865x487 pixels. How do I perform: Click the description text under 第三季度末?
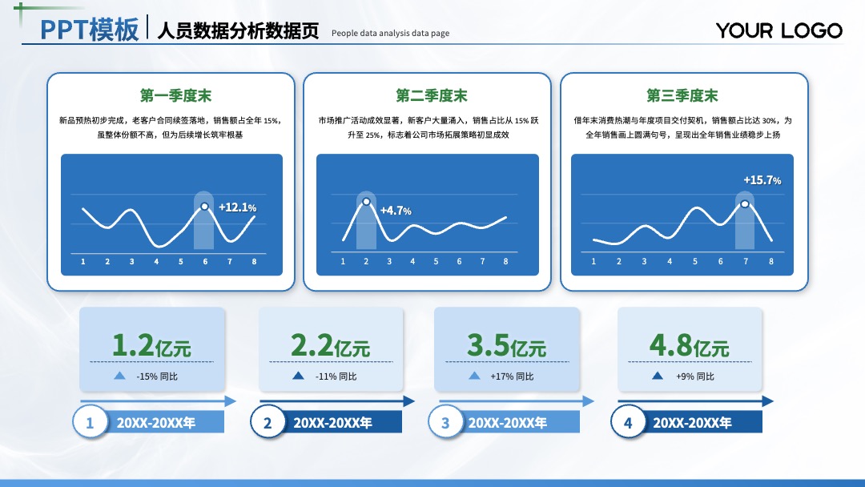pyautogui.click(x=683, y=127)
